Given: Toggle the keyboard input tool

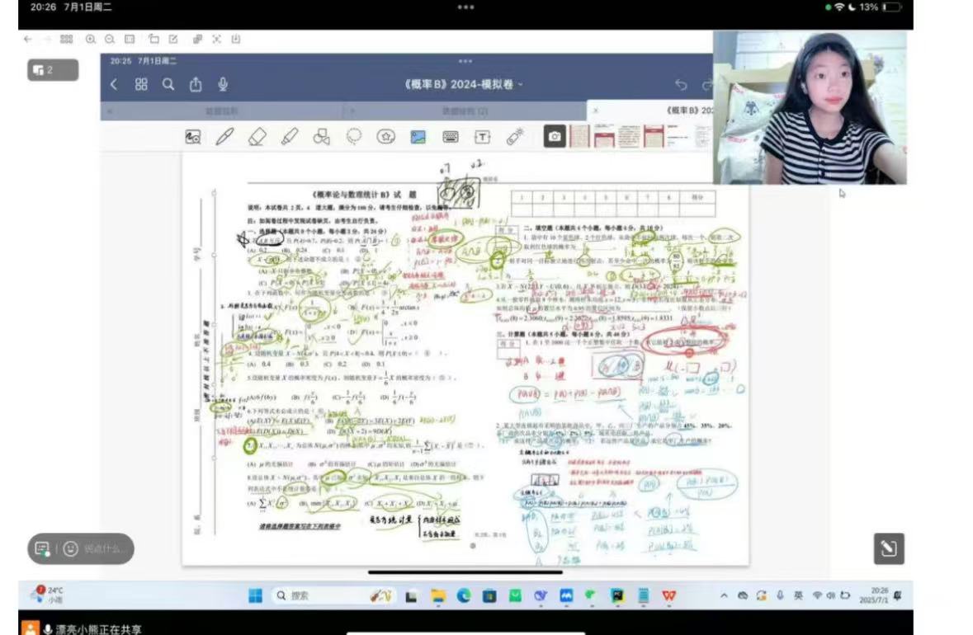Looking at the screenshot, I should [x=451, y=137].
